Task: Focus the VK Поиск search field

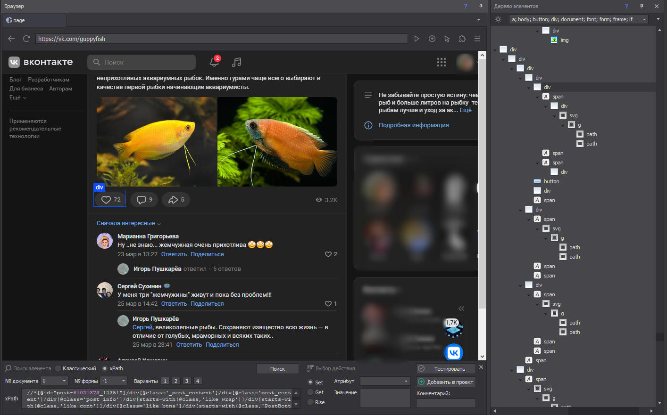Action: click(x=142, y=62)
